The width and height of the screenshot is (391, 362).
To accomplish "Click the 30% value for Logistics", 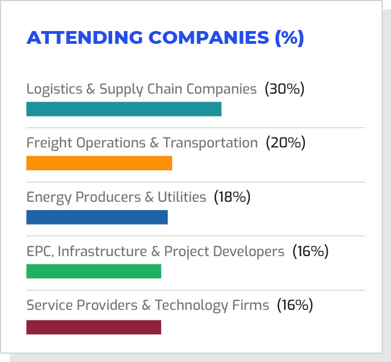I will (284, 89).
